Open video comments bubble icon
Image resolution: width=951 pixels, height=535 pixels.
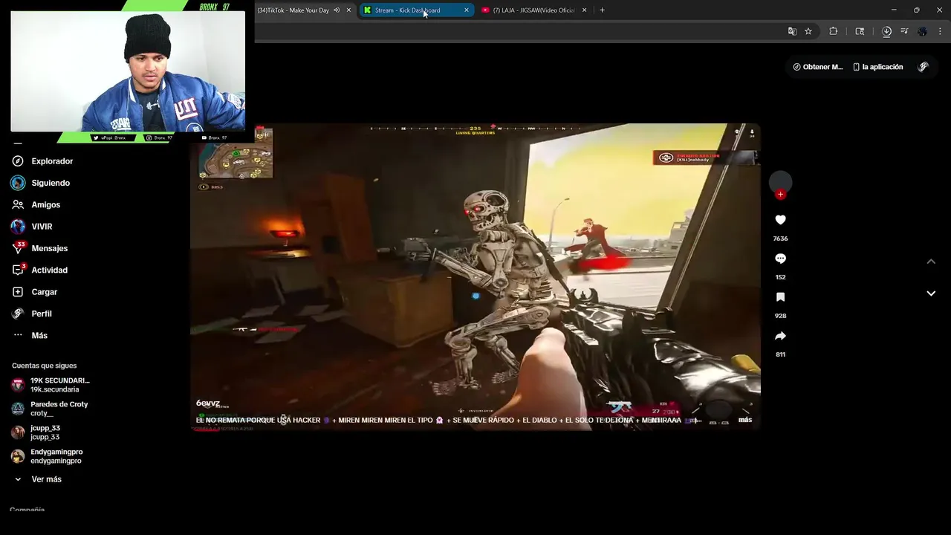(780, 259)
